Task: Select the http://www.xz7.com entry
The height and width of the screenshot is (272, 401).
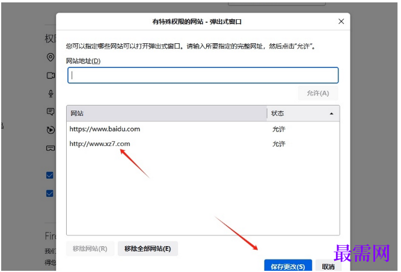Action: click(203, 144)
